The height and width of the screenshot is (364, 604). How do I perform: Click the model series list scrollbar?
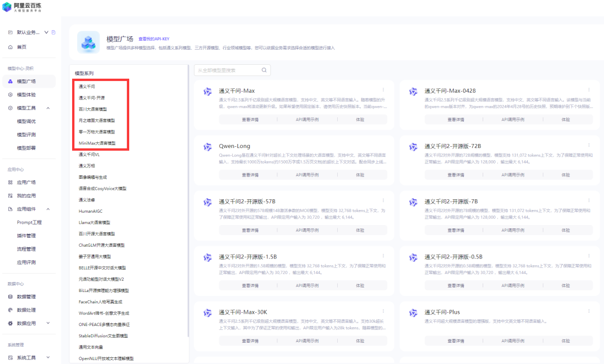click(x=188, y=200)
